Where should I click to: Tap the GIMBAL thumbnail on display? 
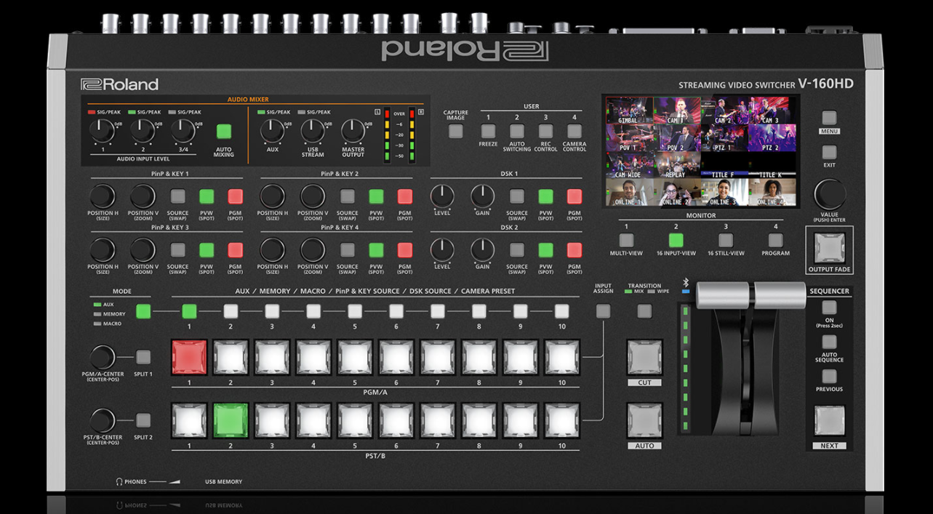pyautogui.click(x=629, y=111)
